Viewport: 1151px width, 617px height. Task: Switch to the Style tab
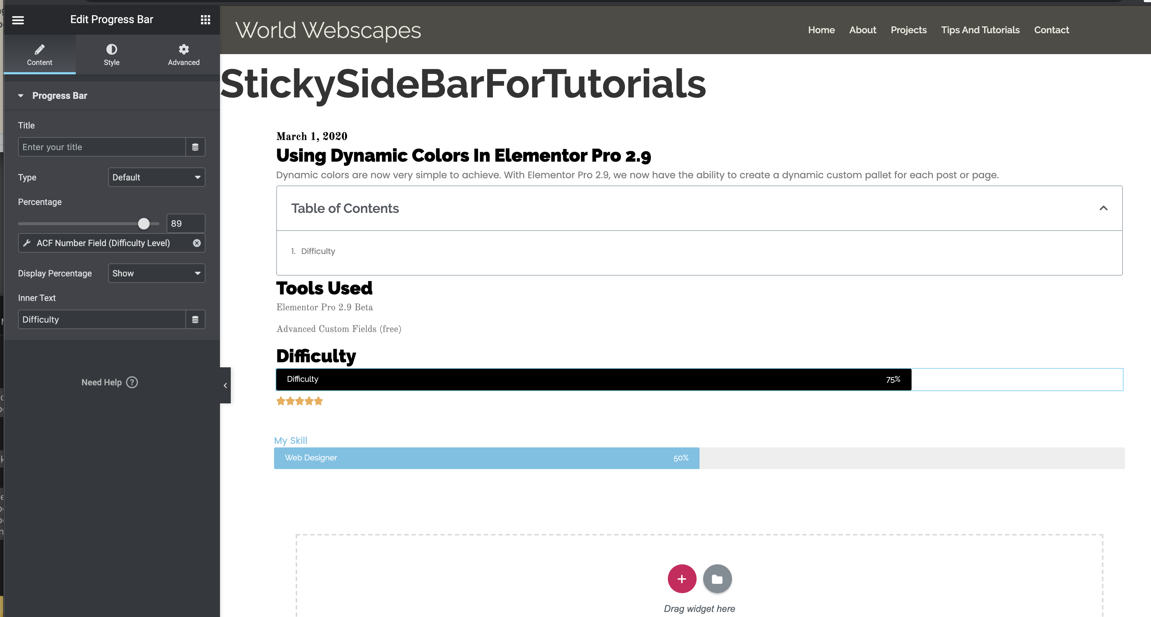click(112, 54)
